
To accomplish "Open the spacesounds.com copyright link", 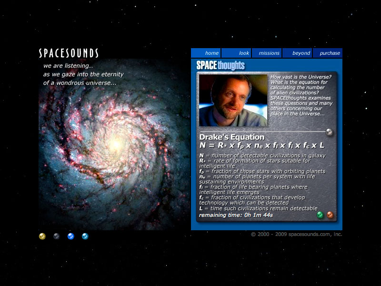I will point(296,234).
